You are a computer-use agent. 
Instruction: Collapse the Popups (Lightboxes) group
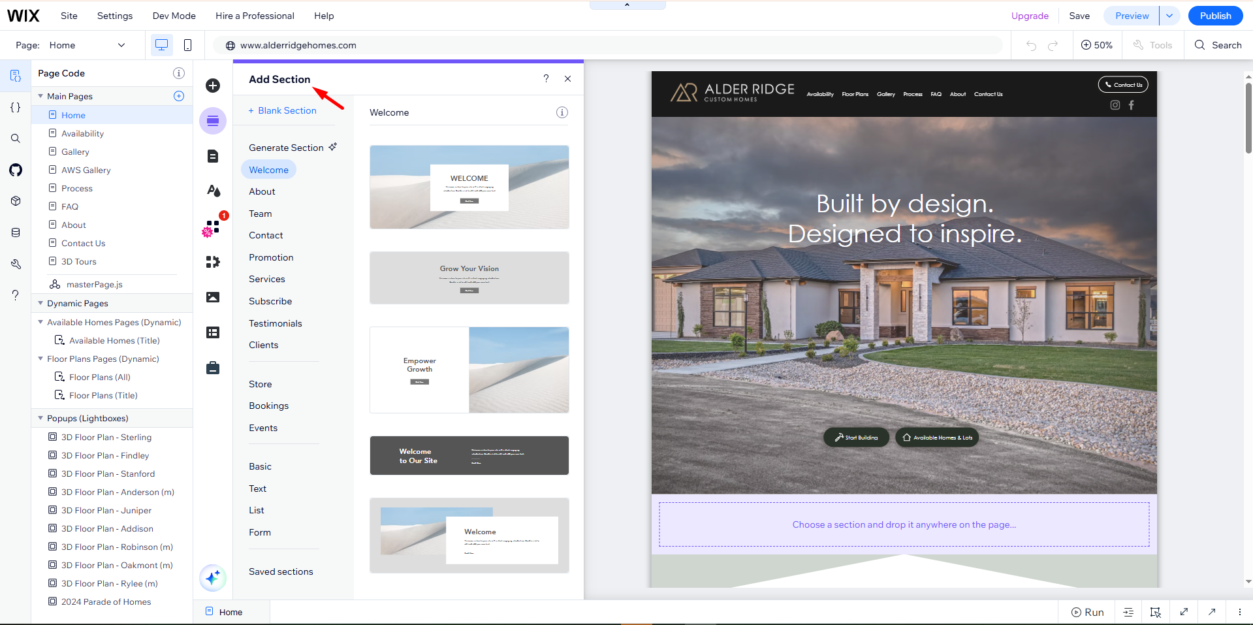click(x=40, y=418)
